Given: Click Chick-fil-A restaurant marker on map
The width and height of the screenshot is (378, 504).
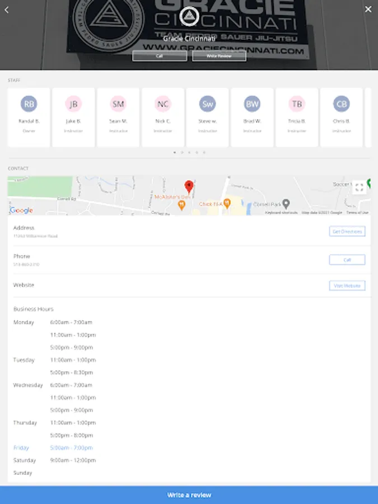Looking at the screenshot, I should [227, 203].
